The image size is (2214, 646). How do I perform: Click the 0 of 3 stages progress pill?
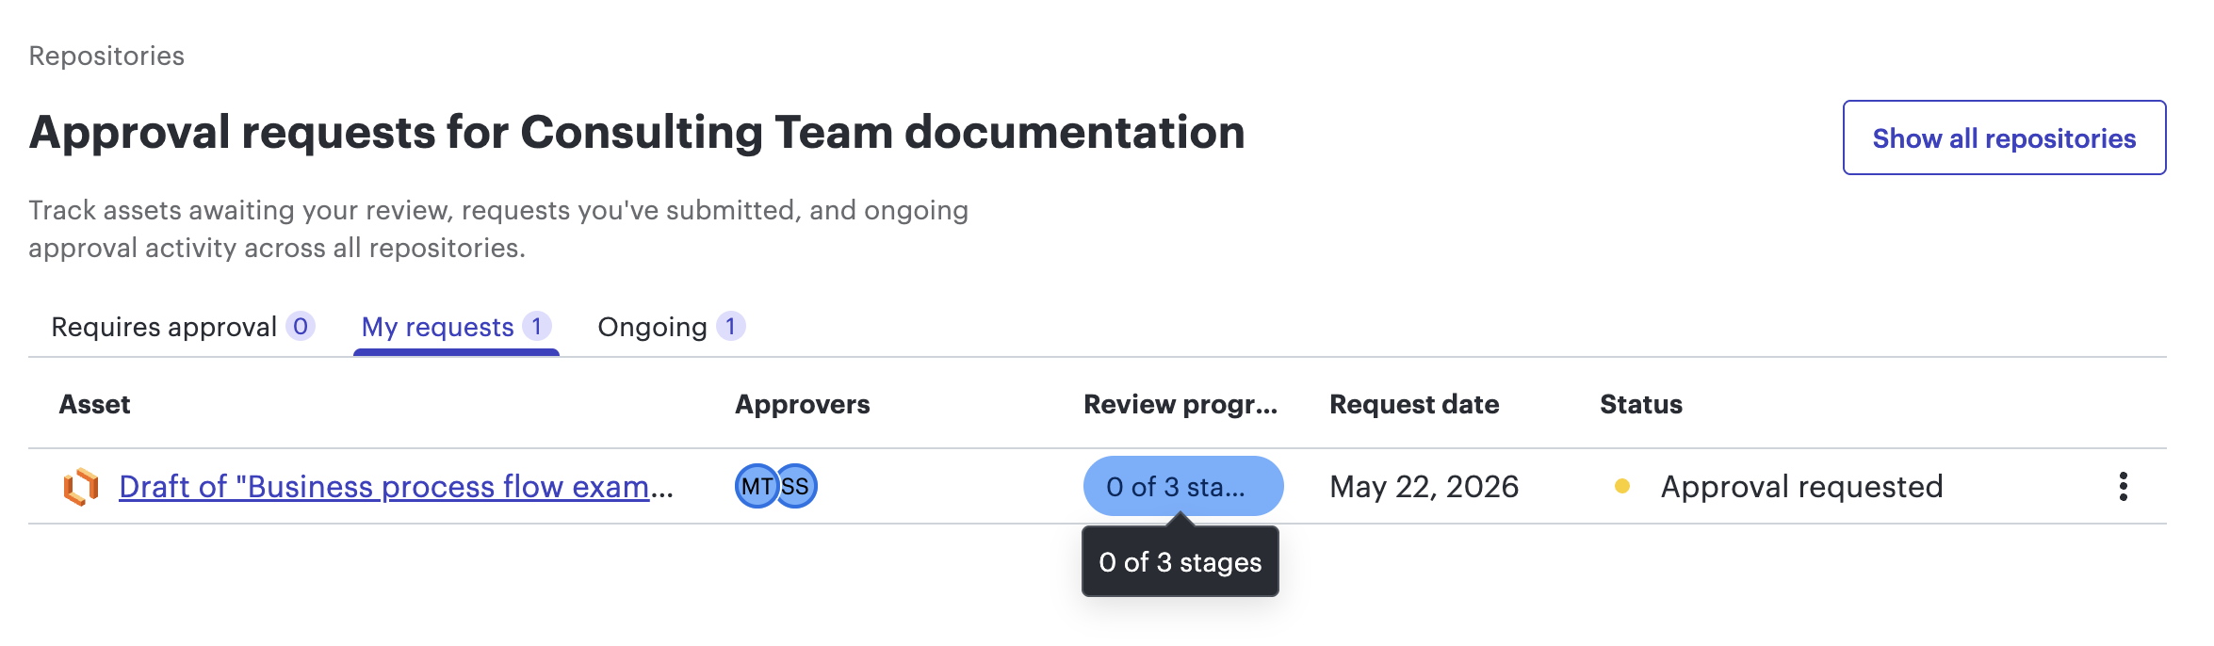tap(1183, 486)
